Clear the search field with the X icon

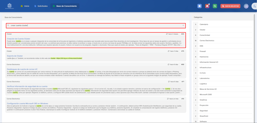183,25
